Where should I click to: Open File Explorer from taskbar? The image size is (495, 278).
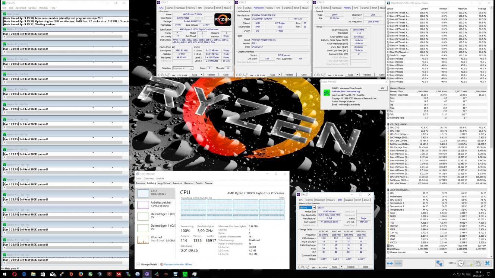pyautogui.click(x=33, y=274)
